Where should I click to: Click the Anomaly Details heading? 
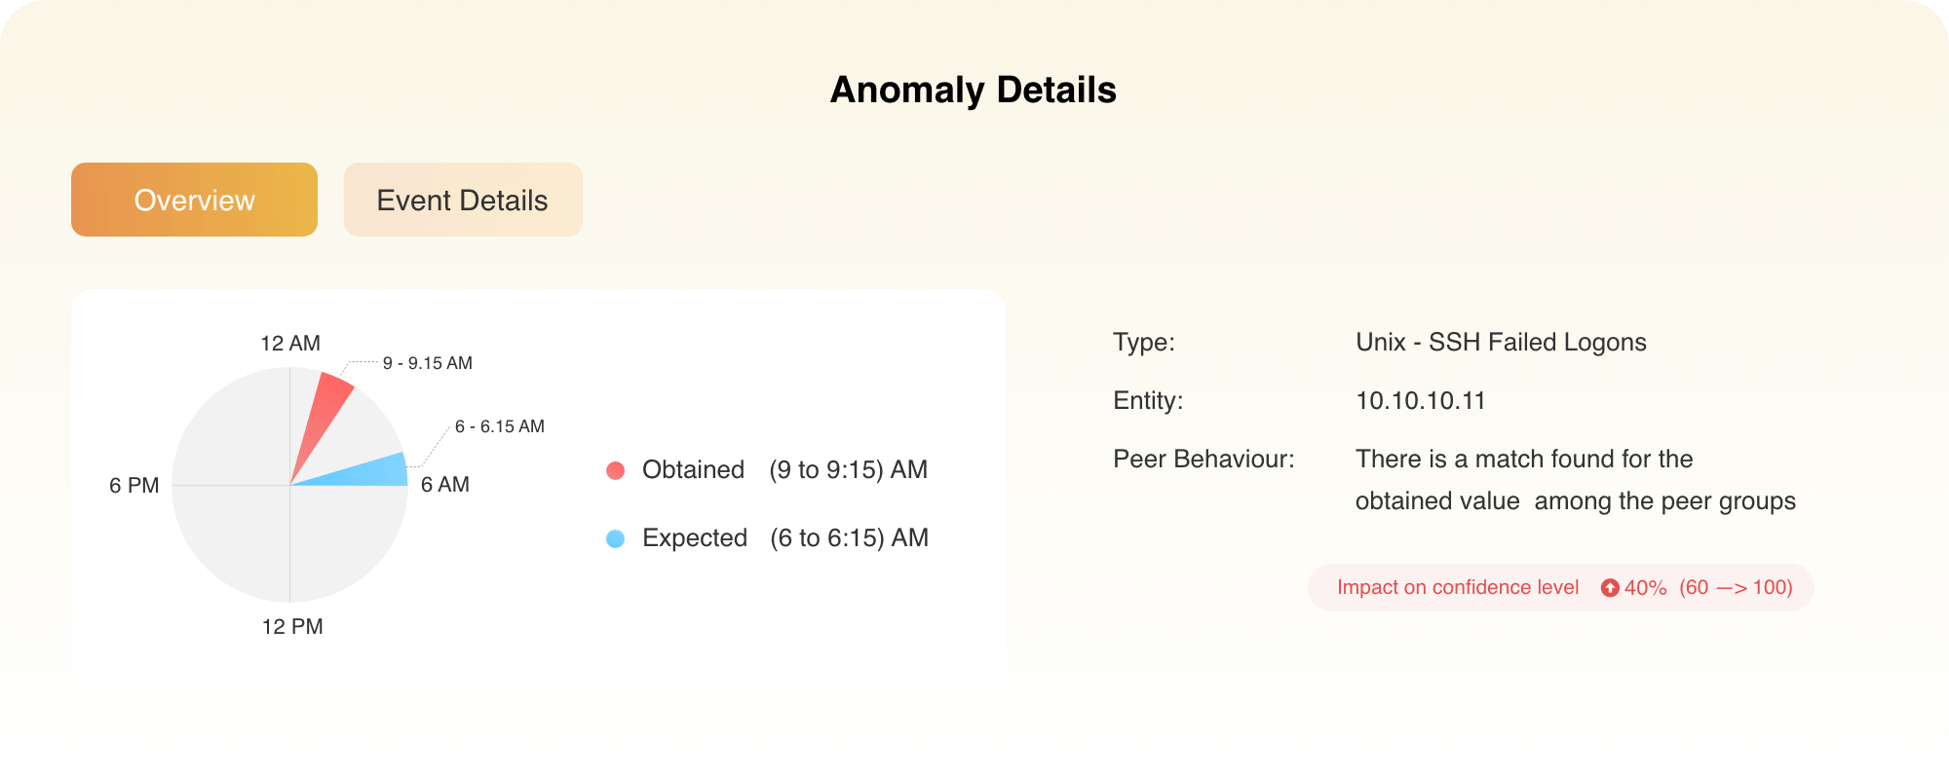(974, 90)
